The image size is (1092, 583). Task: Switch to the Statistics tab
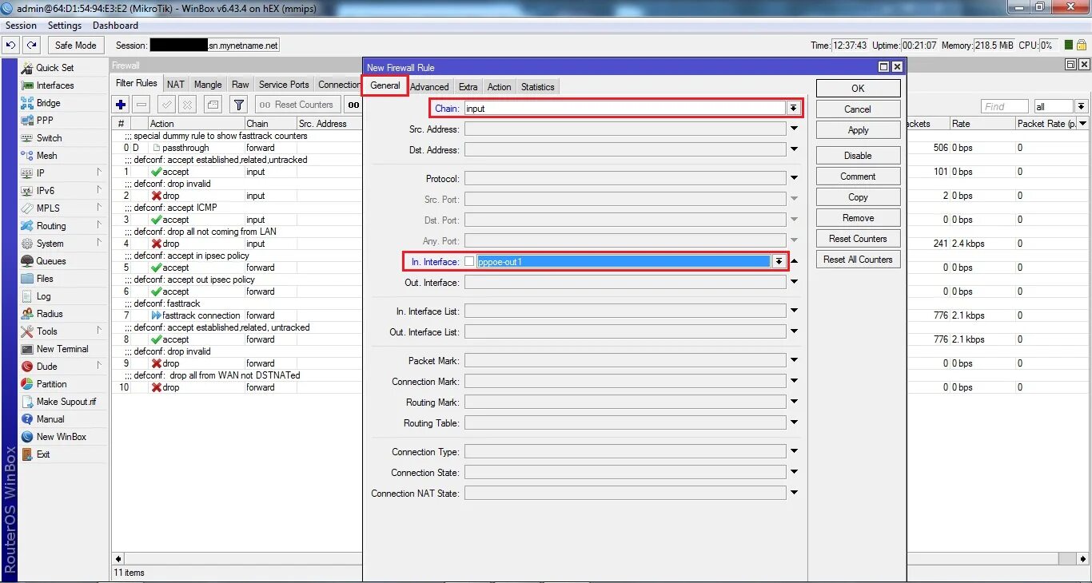(x=537, y=87)
